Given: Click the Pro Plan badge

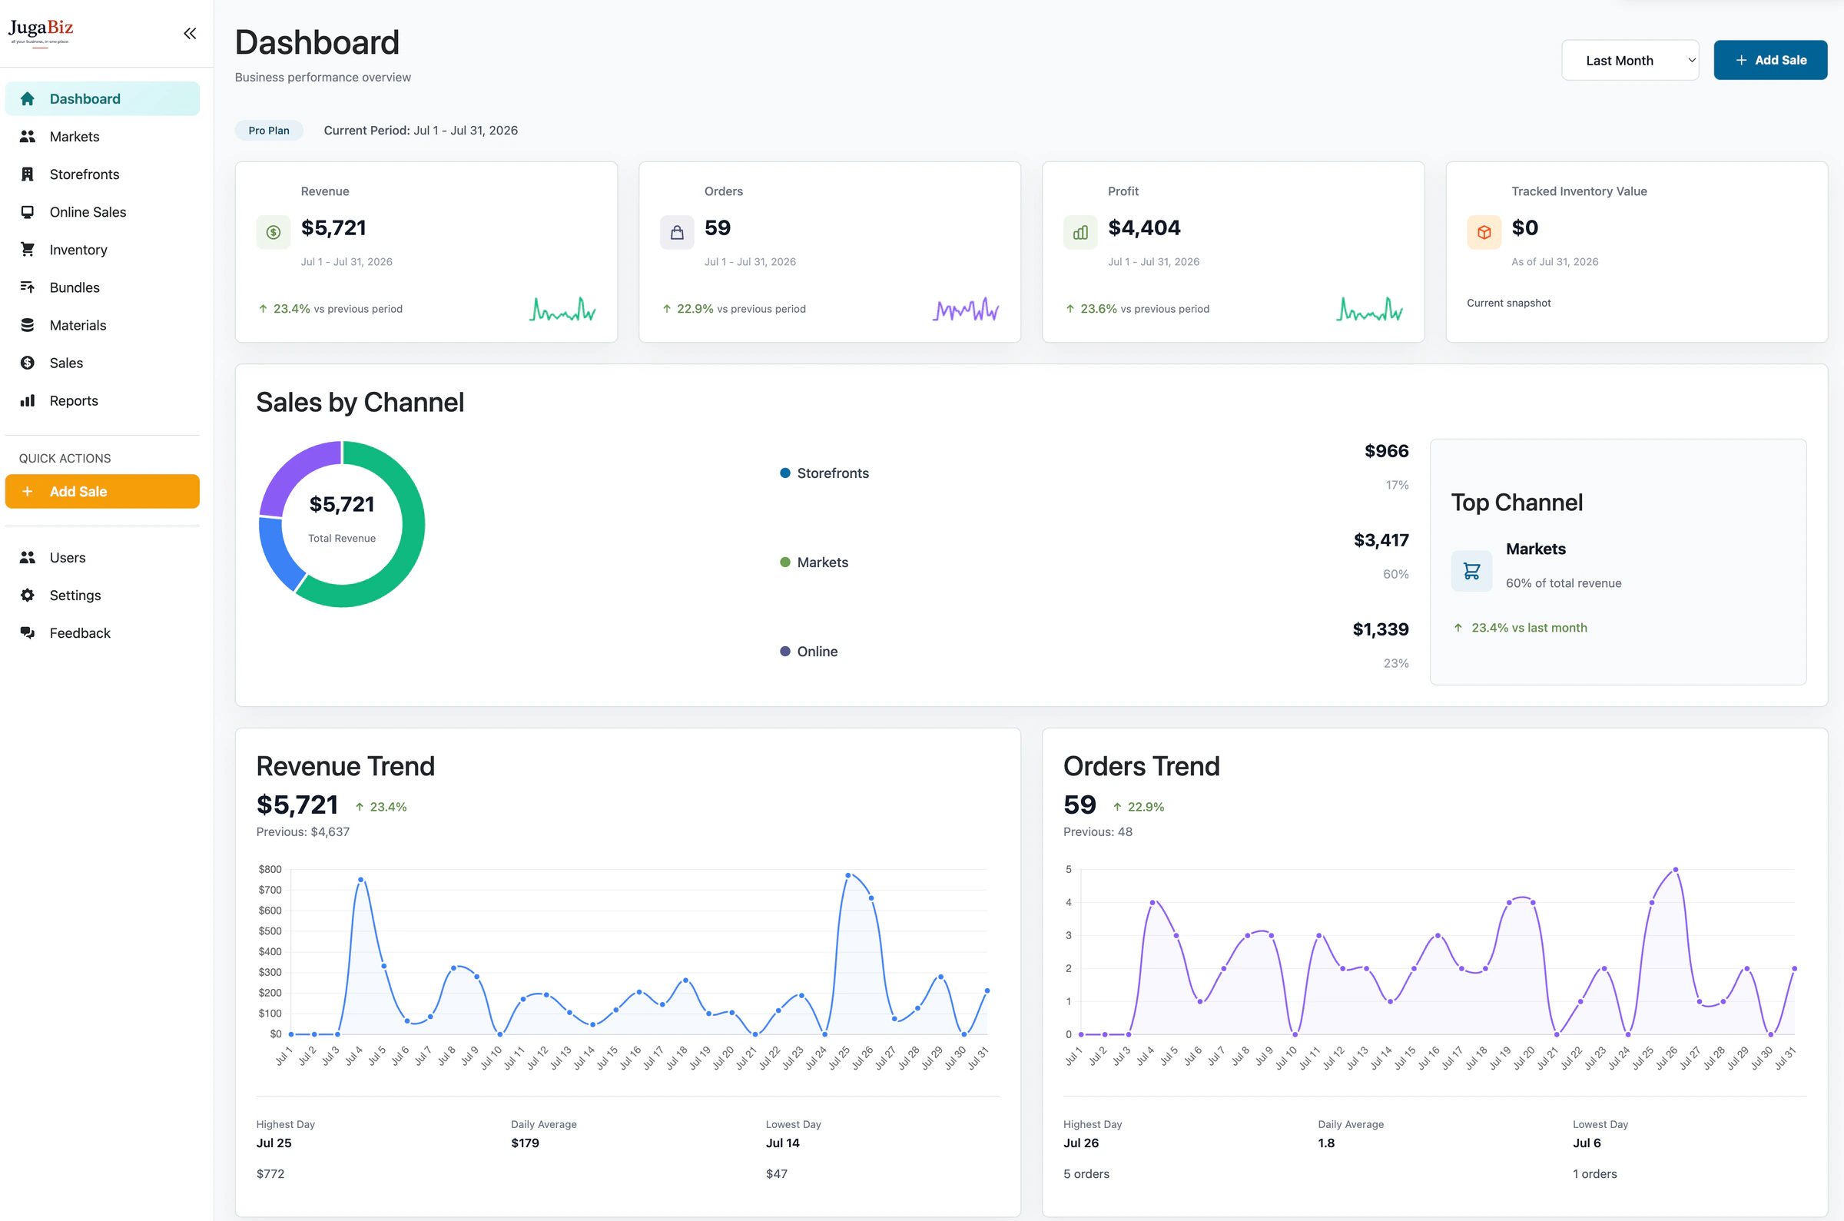Looking at the screenshot, I should (269, 130).
